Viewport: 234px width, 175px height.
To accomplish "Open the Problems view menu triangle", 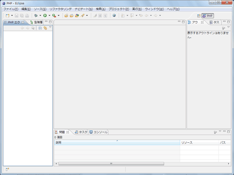I will pyautogui.click(x=220, y=131).
